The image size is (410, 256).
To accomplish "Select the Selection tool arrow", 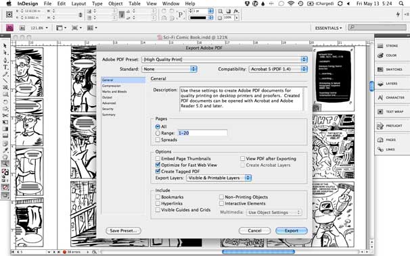I will tap(5, 46).
